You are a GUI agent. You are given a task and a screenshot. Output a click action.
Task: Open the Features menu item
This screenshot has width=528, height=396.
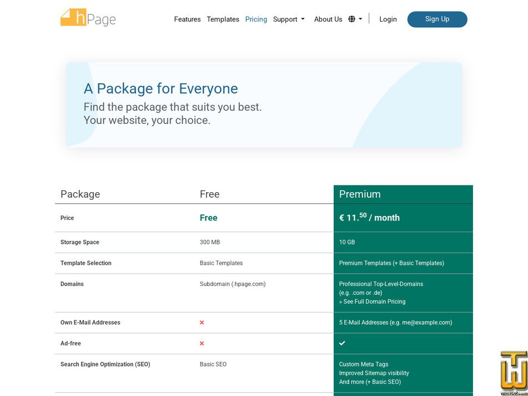187,19
